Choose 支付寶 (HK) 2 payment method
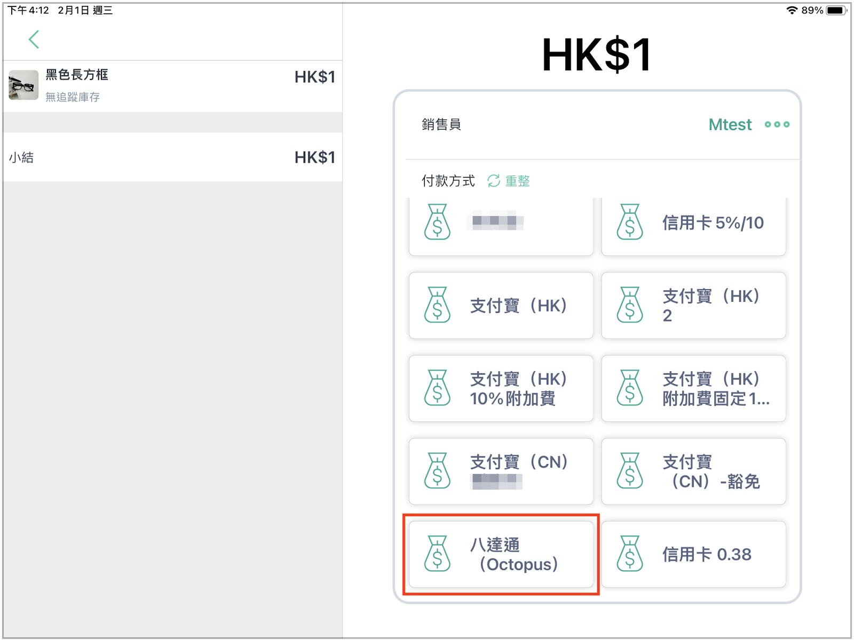Screen dimensions: 854x641 pos(693,306)
